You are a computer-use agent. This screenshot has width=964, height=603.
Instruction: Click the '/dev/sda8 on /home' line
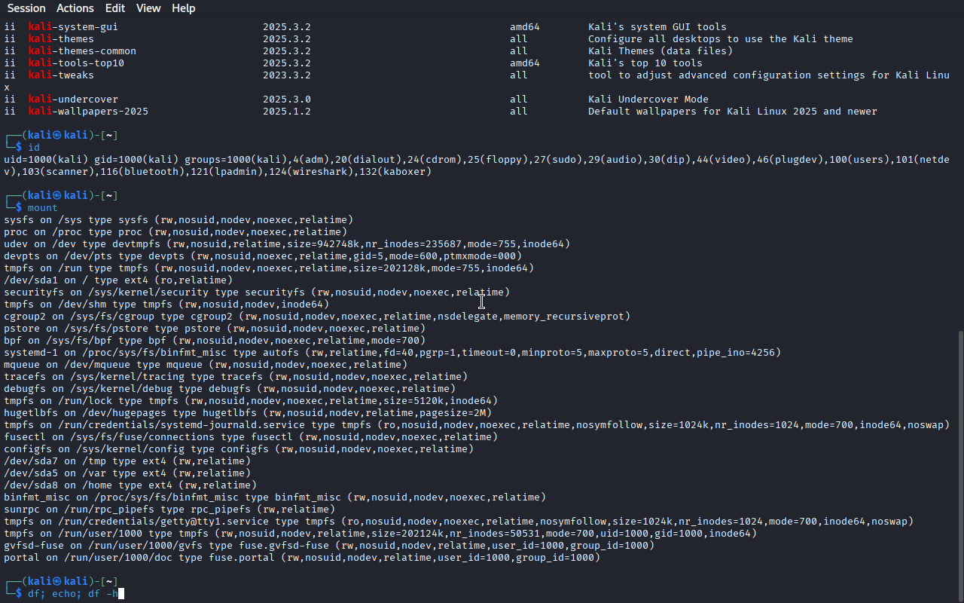pyautogui.click(x=130, y=485)
